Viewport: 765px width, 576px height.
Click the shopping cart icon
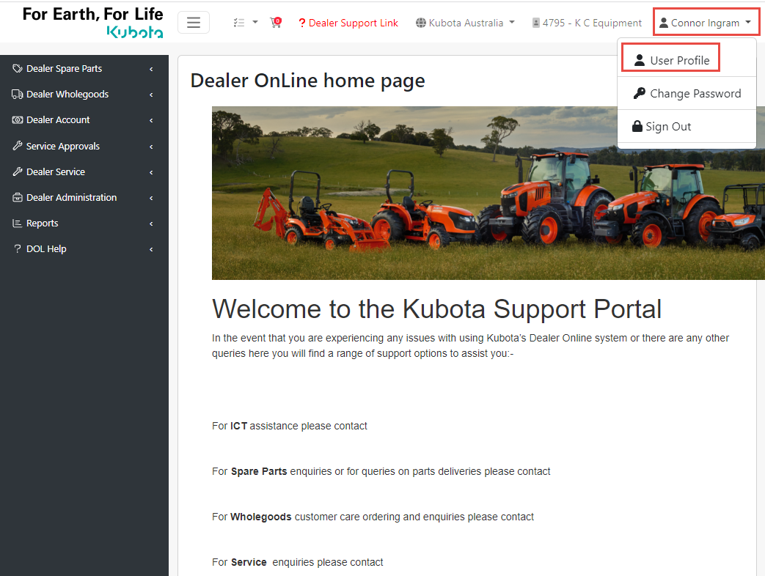275,23
